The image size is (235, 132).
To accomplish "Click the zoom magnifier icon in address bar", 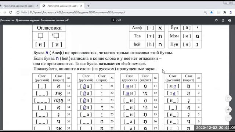I will point(206,12).
